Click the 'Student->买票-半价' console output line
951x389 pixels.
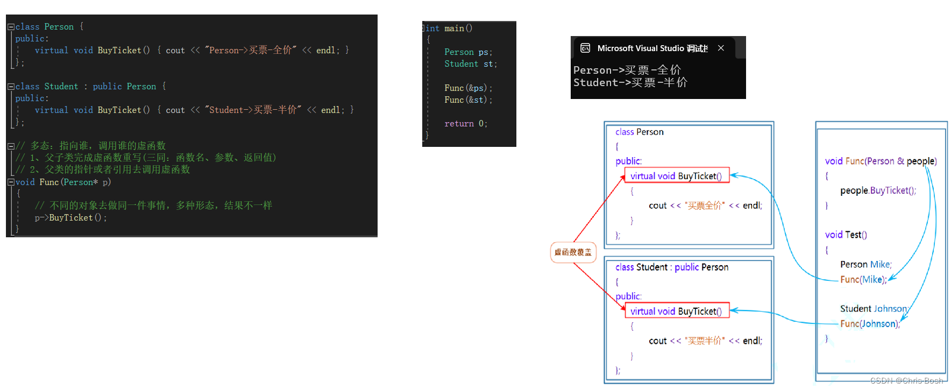[x=630, y=82]
